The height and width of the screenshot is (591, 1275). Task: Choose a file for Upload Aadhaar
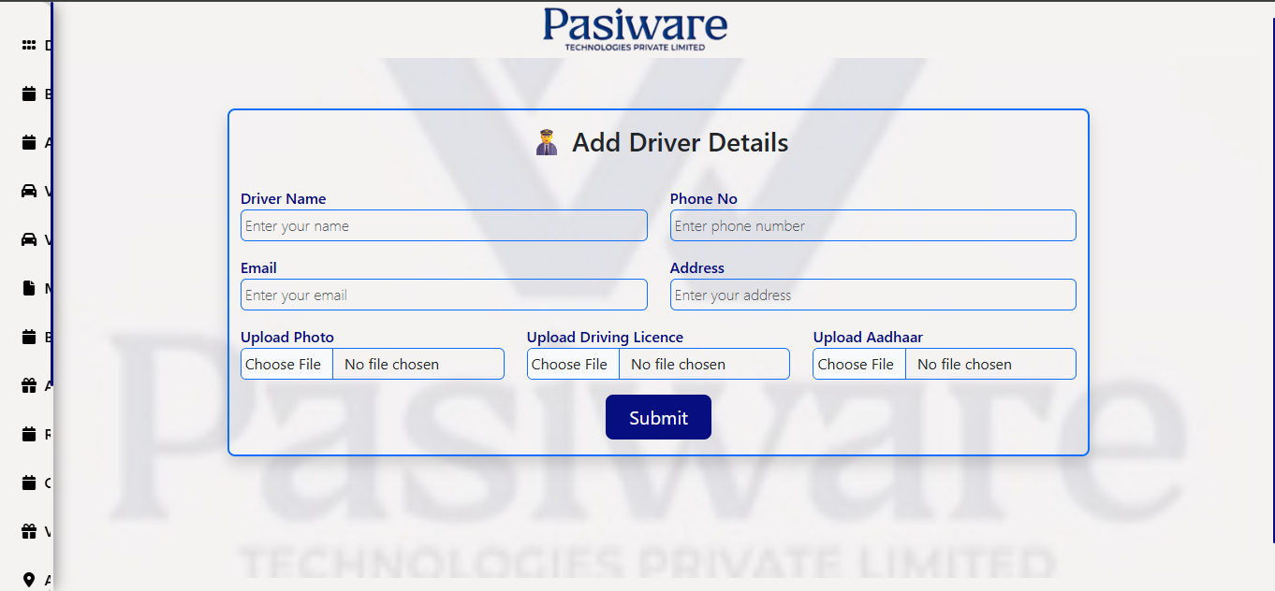858,364
